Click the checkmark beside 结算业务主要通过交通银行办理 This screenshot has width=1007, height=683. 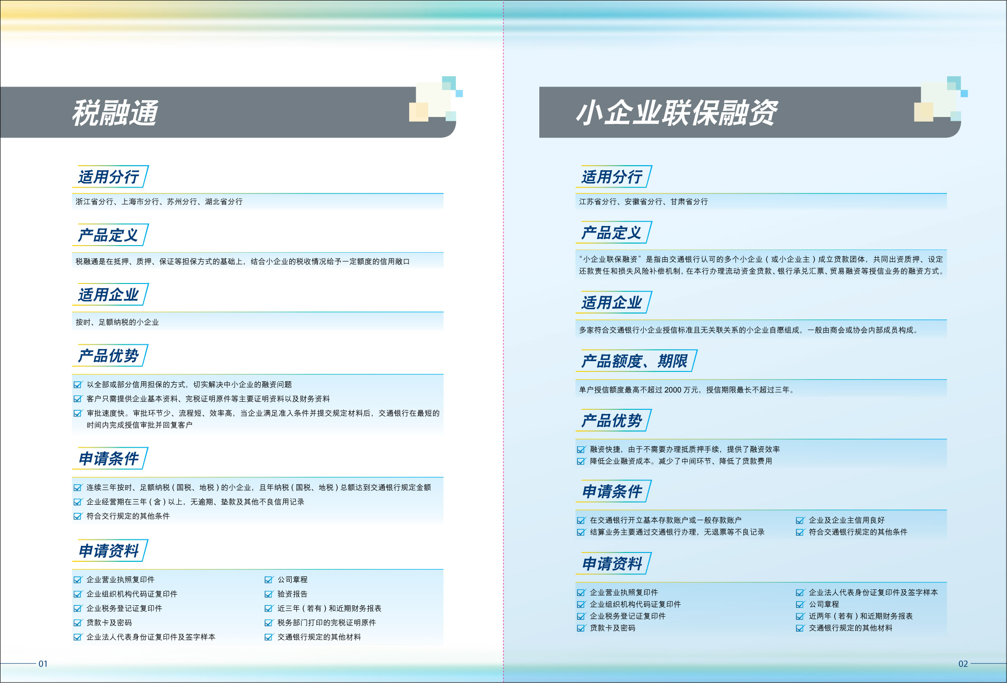click(x=581, y=532)
